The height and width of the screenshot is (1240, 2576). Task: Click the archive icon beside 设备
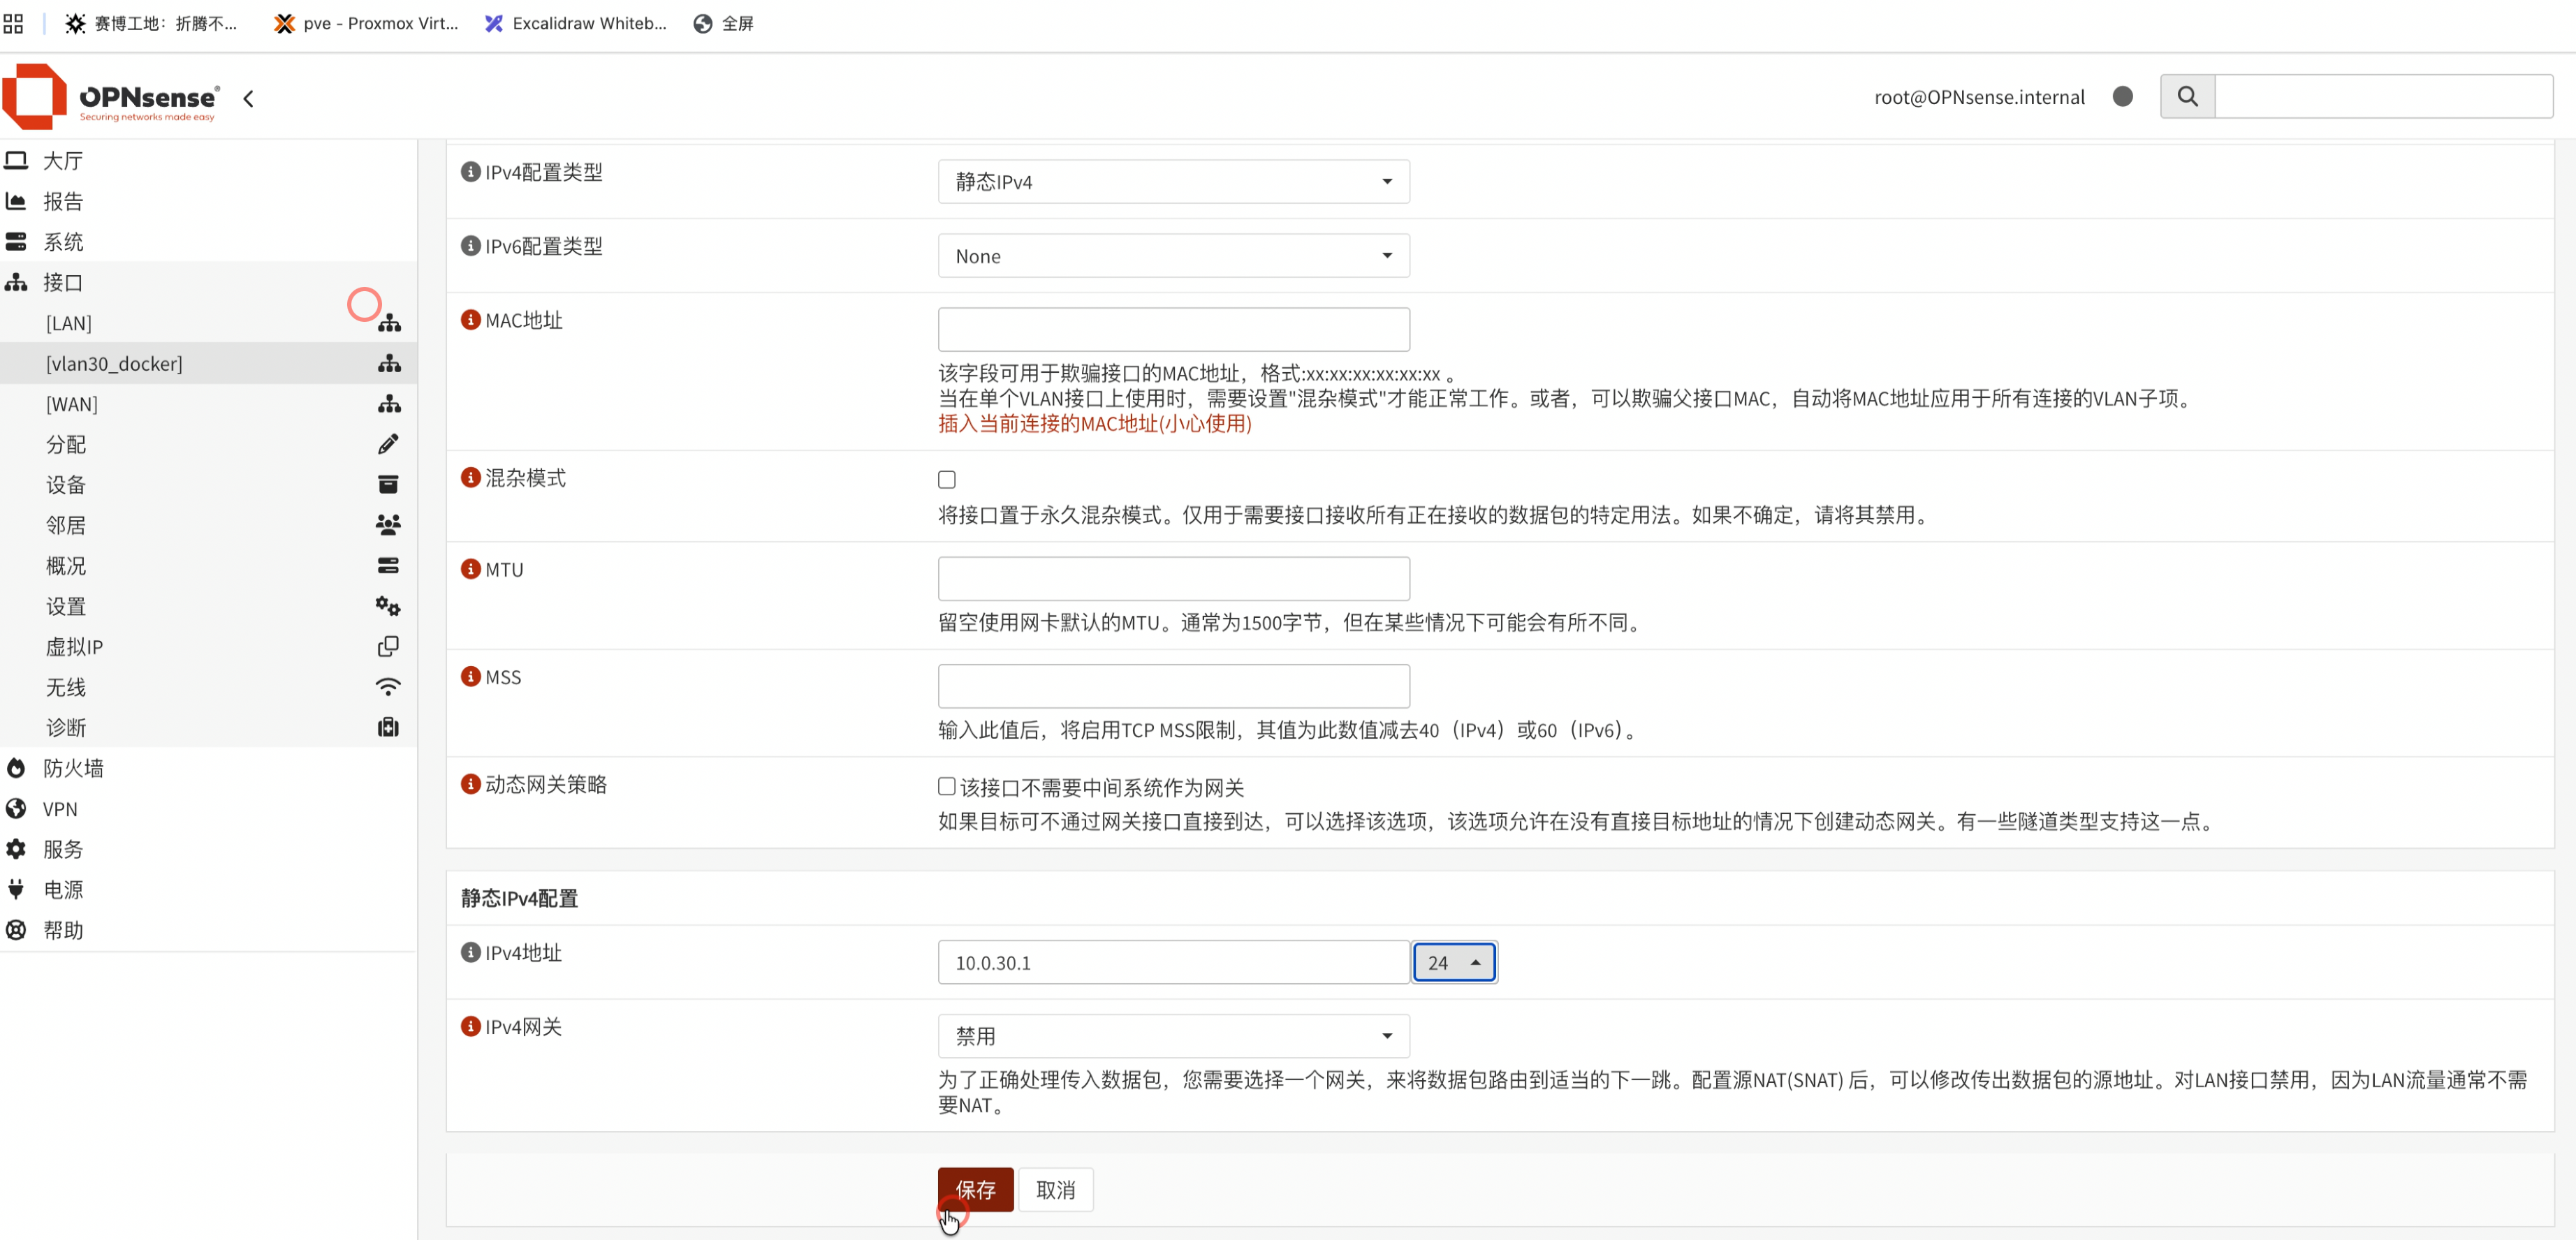388,485
